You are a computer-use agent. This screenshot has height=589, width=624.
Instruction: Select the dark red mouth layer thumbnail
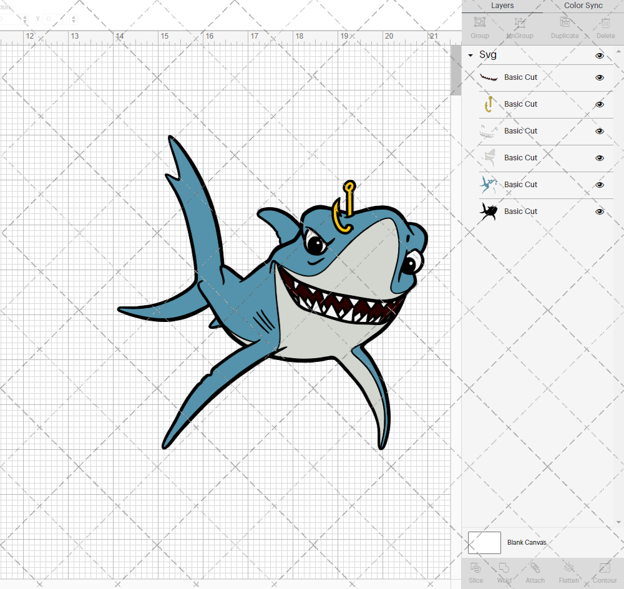489,77
